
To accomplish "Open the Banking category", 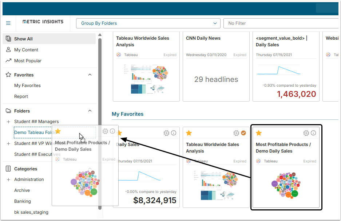I will click(23, 201).
